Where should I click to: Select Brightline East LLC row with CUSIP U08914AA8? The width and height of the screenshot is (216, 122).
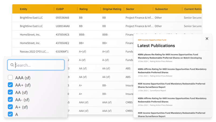107,26
